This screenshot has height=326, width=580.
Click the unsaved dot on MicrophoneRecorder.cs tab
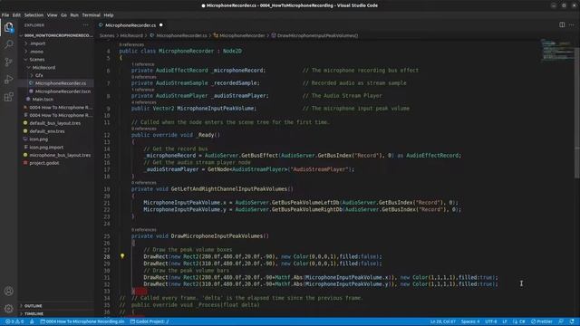[161, 25]
